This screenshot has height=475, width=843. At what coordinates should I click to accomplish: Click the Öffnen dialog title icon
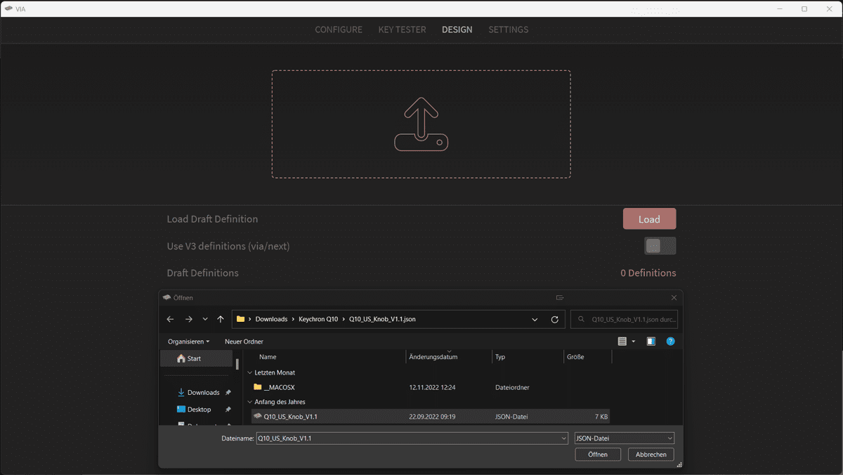point(166,298)
